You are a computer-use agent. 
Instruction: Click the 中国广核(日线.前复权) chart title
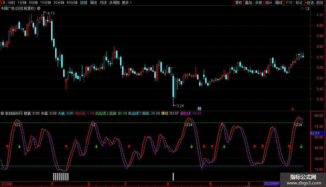(18, 9)
